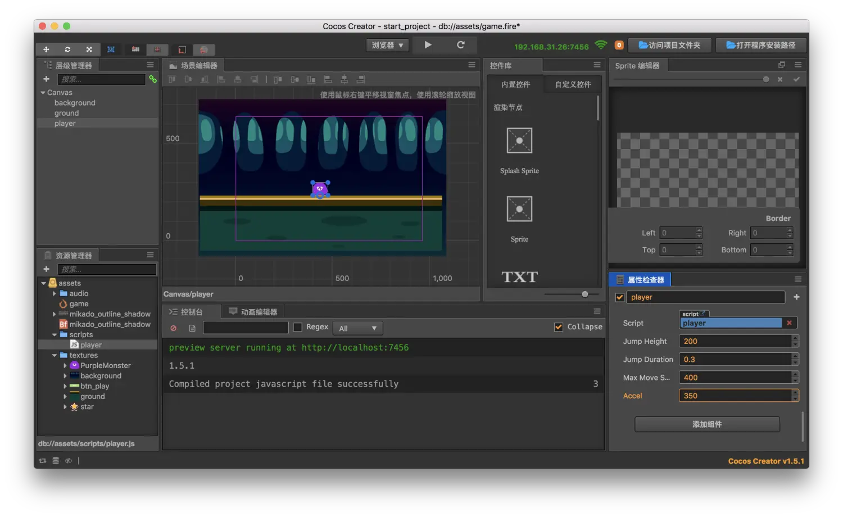
Task: Open the All log-level dropdown
Action: click(357, 328)
